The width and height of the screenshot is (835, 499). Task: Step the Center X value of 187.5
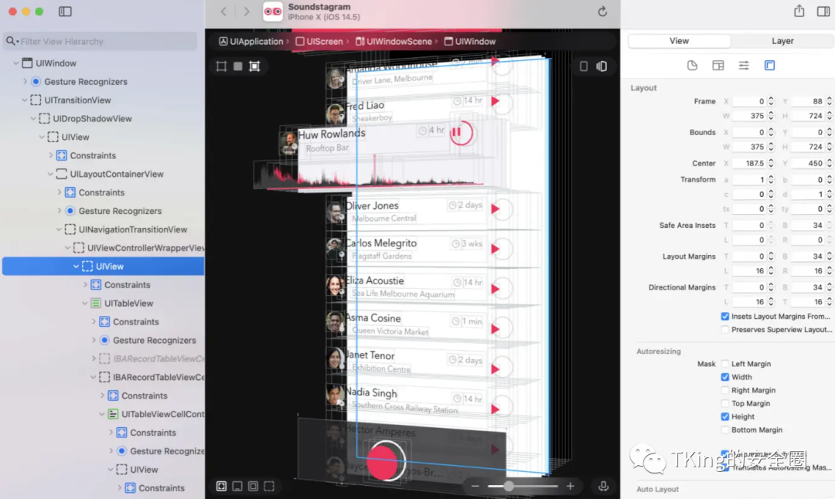click(x=771, y=163)
